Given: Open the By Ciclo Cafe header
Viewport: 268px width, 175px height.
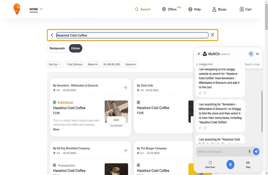Looking at the screenshot, I should click(x=145, y=86).
